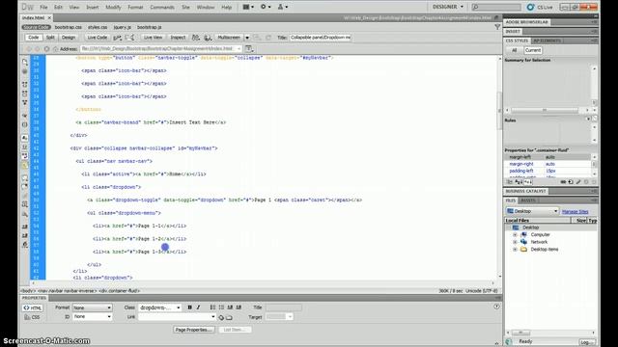Open the AP Elements tab

coord(547,40)
